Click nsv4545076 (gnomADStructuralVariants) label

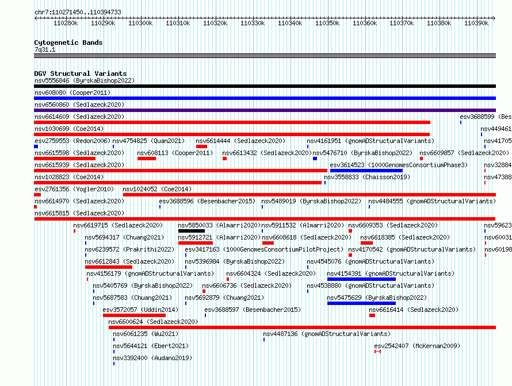point(370,261)
